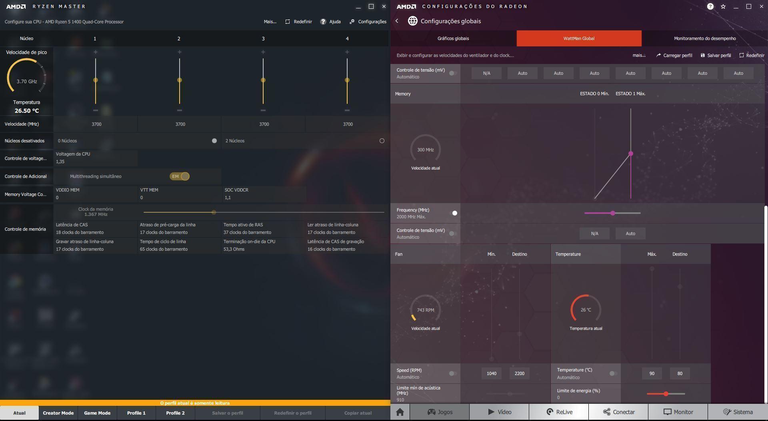The height and width of the screenshot is (421, 768).
Task: Switch to WattMan Global tab
Action: tap(579, 38)
